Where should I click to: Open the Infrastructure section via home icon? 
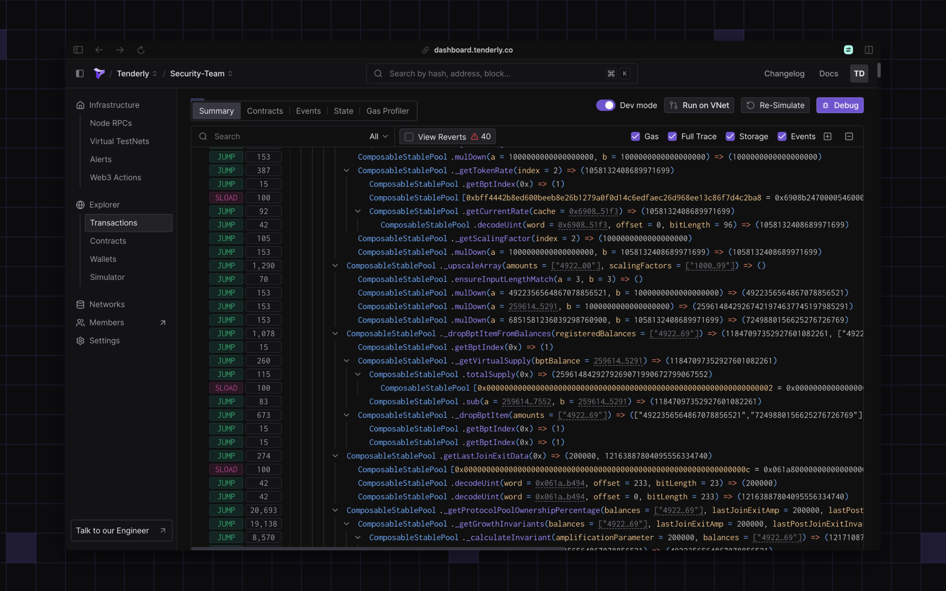pyautogui.click(x=80, y=105)
